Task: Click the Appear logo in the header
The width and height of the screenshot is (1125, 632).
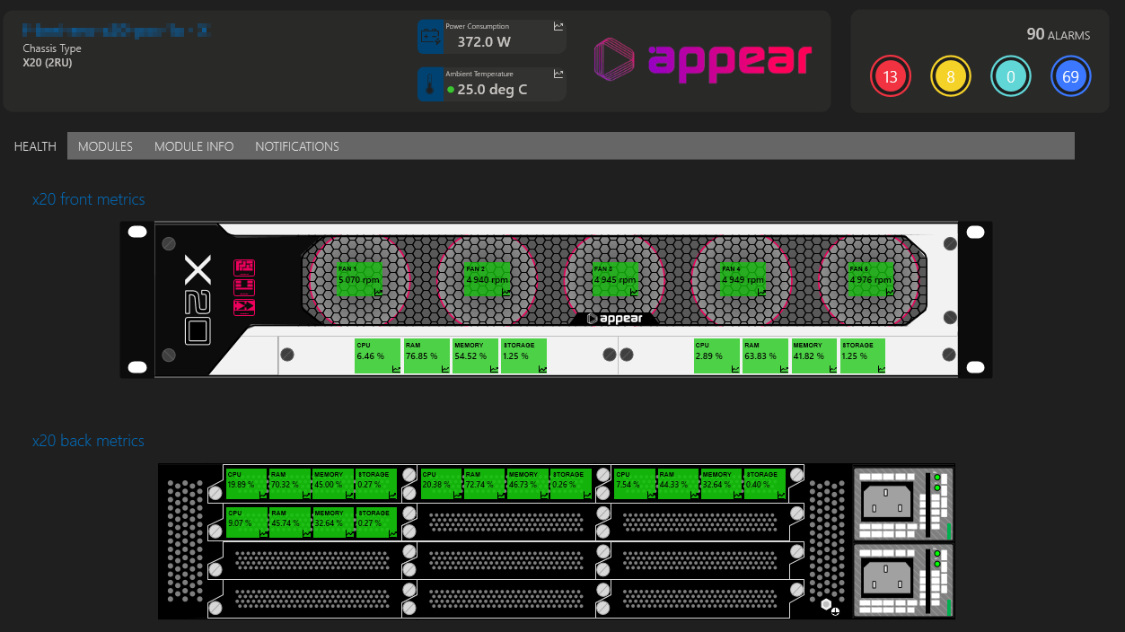Action: tap(703, 60)
